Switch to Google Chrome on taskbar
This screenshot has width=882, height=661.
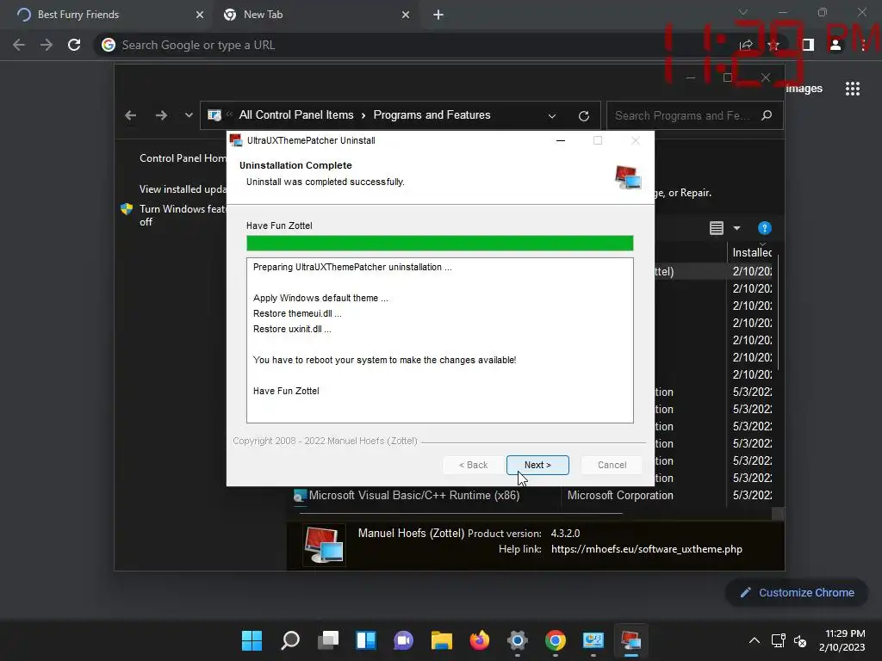tap(556, 640)
